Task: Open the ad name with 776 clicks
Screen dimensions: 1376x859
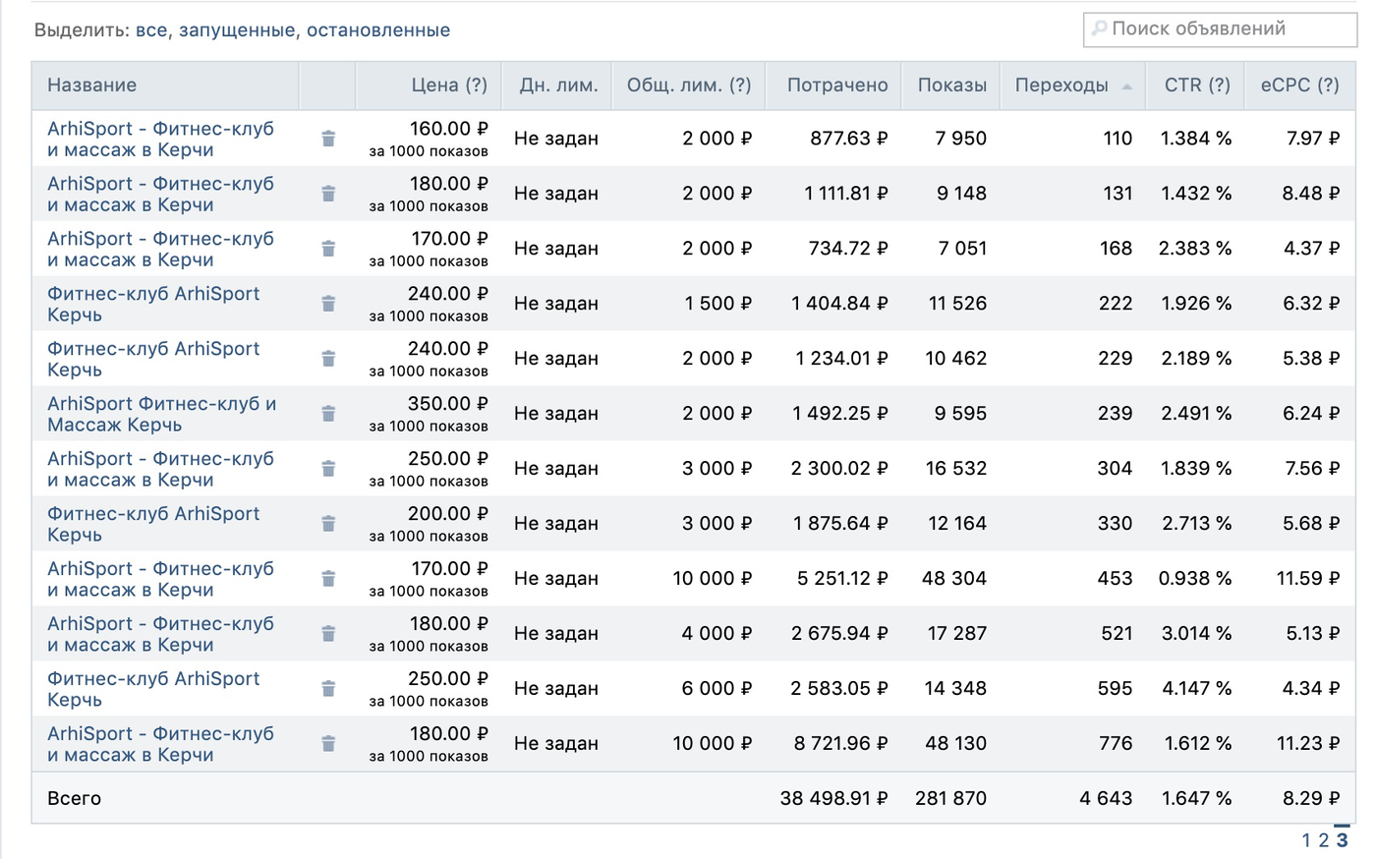Action: pos(160,745)
